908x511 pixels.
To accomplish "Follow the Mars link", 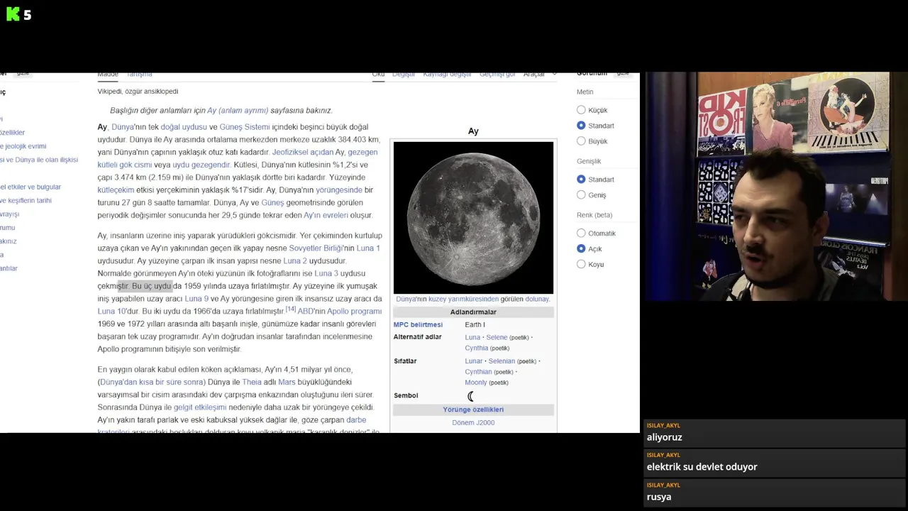I will pyautogui.click(x=287, y=382).
